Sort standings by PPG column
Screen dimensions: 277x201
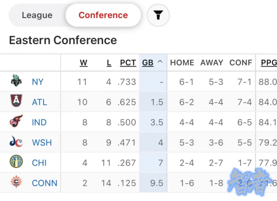[x=269, y=62]
